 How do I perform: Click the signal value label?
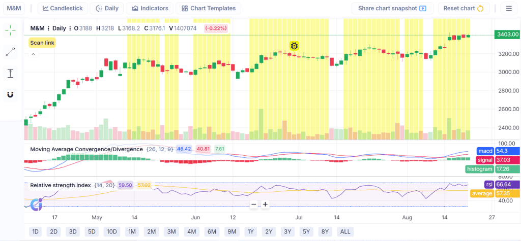[507, 160]
